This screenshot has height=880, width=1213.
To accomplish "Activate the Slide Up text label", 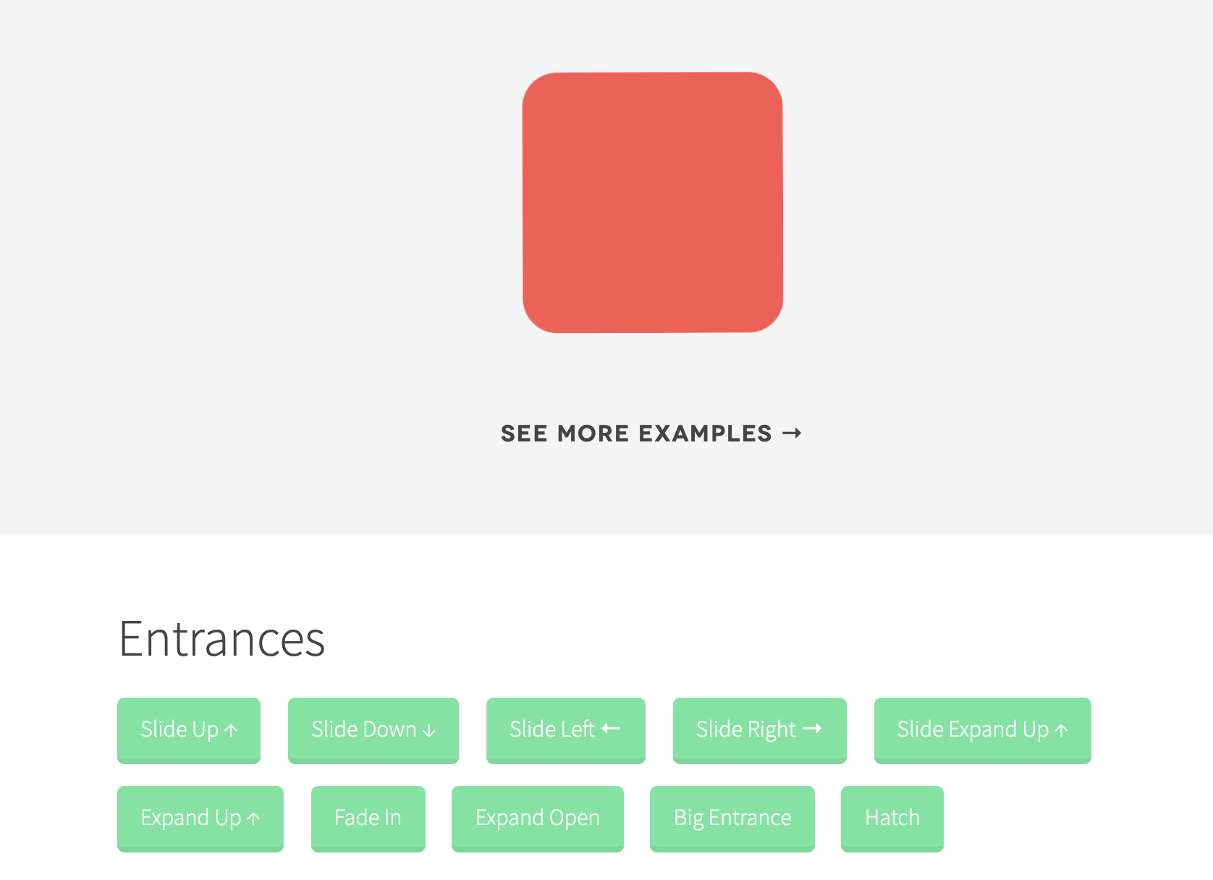I will 179,729.
